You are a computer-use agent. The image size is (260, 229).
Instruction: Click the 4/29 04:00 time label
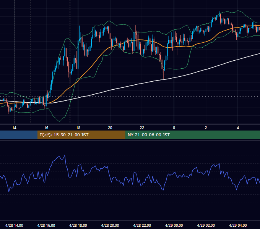[x=238, y=225]
